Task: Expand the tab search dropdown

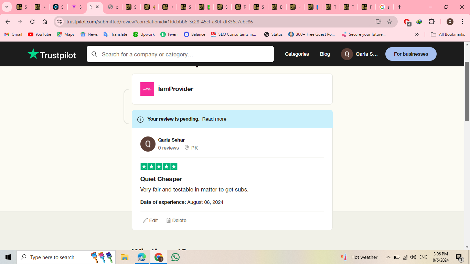Action: 7,7
